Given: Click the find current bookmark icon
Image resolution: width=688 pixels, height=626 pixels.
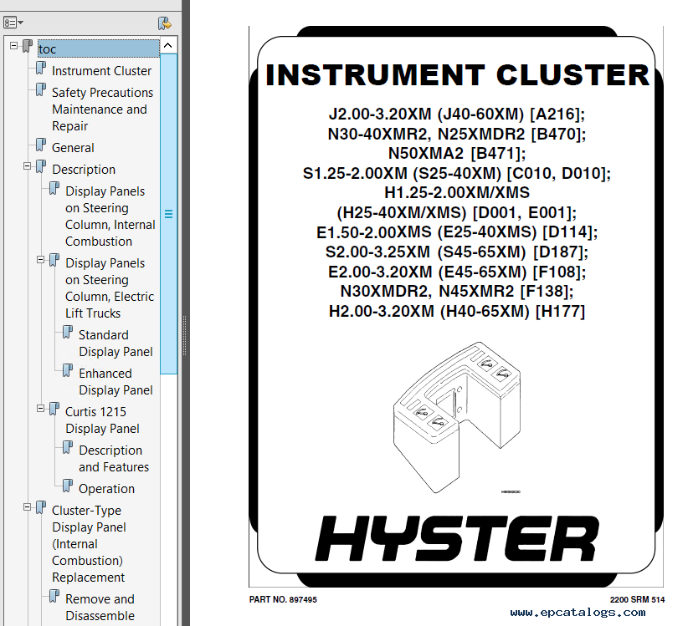Looking at the screenshot, I should coord(165,23).
